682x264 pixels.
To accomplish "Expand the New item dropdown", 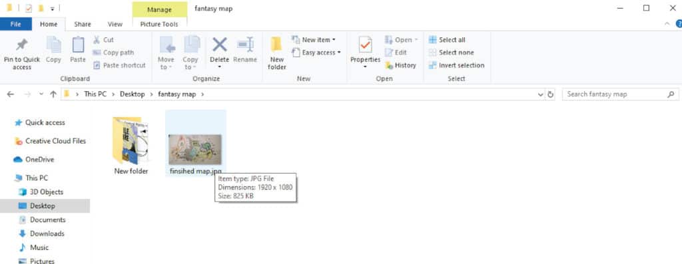I will [x=314, y=40].
